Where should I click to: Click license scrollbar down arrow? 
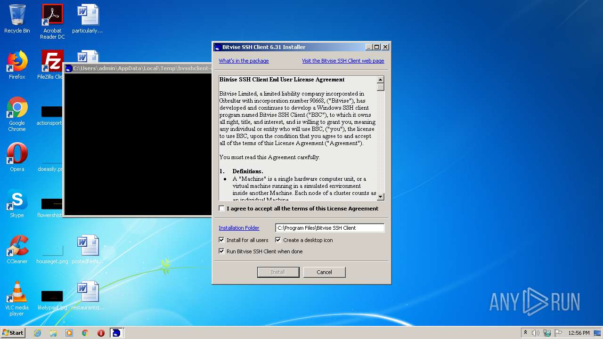[x=381, y=197]
